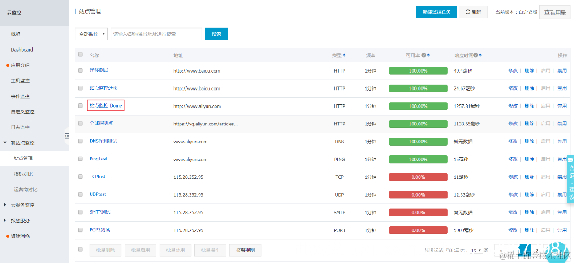Screen dimensions: 574x263
Task: Click the 0.00% availability bar for TCPtest
Action: 418,177
